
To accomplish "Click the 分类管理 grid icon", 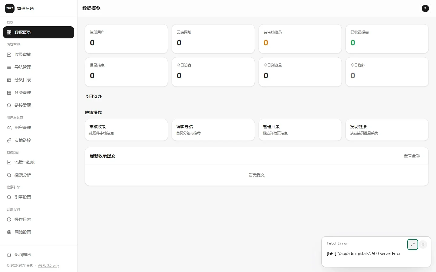I will click(x=9, y=93).
